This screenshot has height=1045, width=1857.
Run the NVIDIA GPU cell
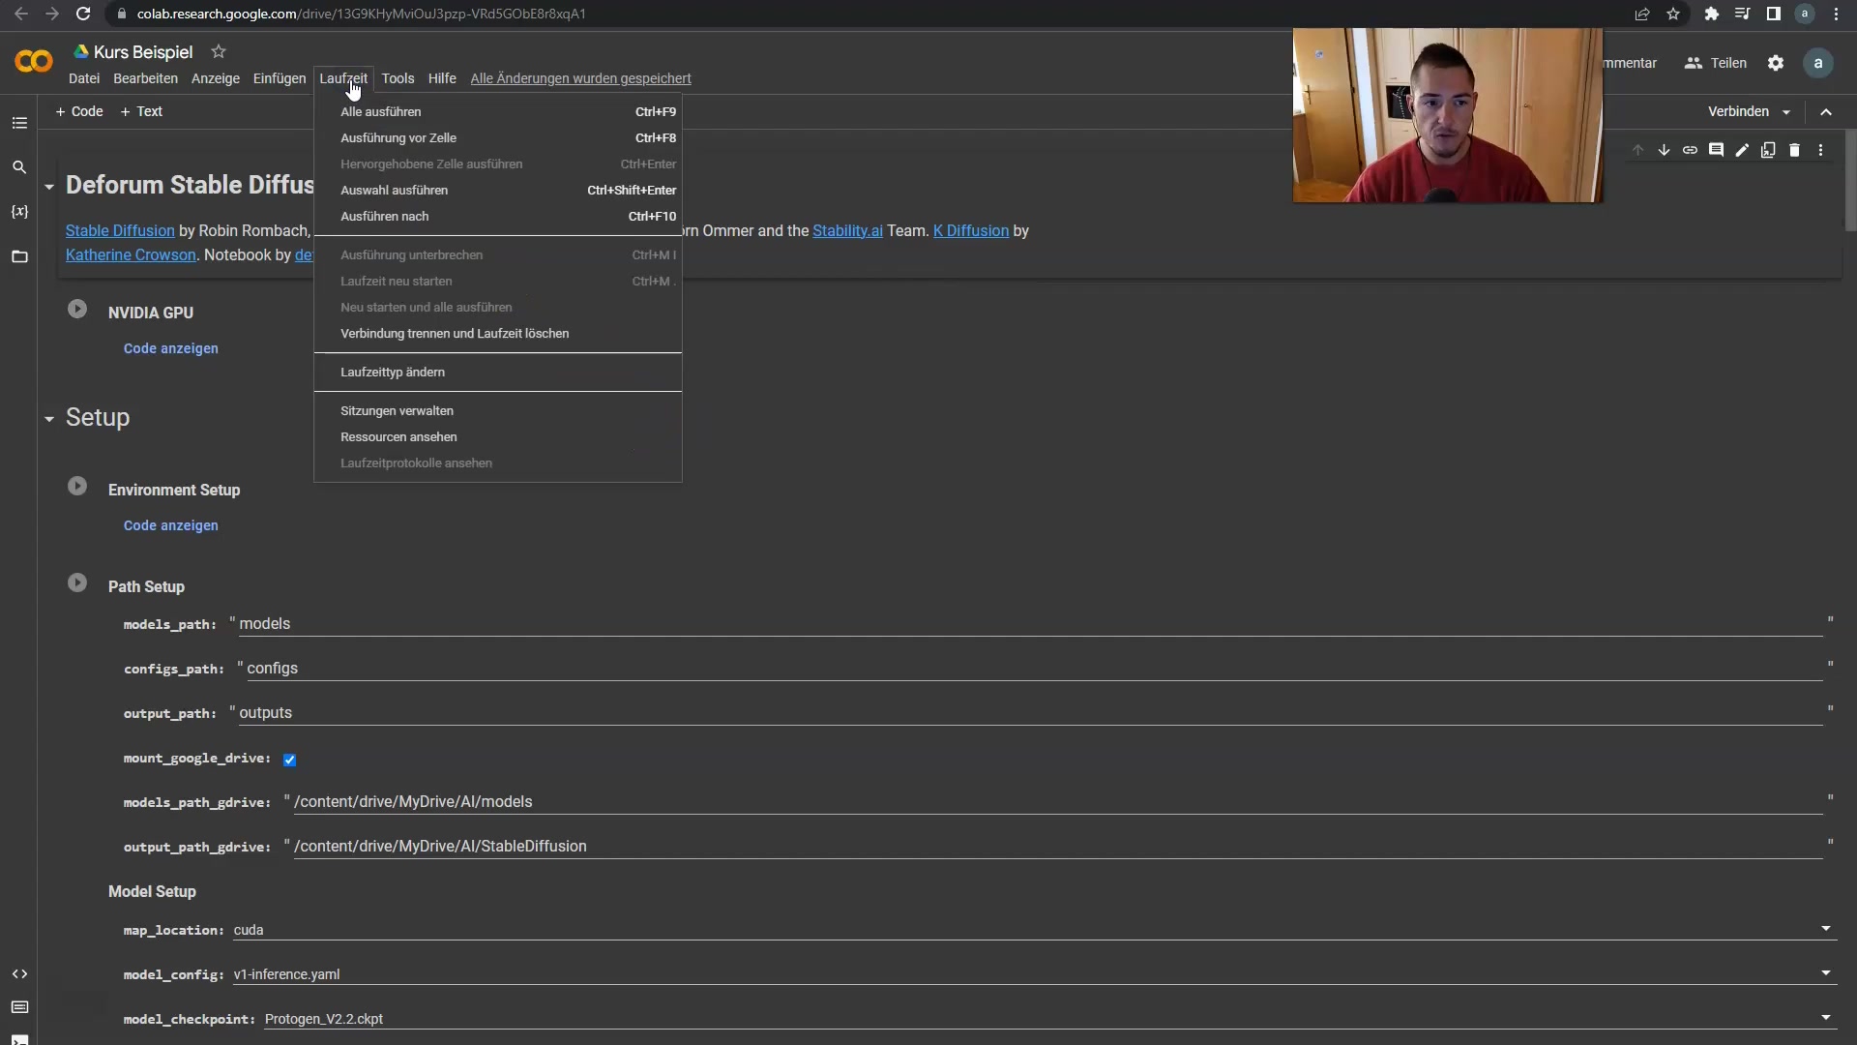point(77,310)
